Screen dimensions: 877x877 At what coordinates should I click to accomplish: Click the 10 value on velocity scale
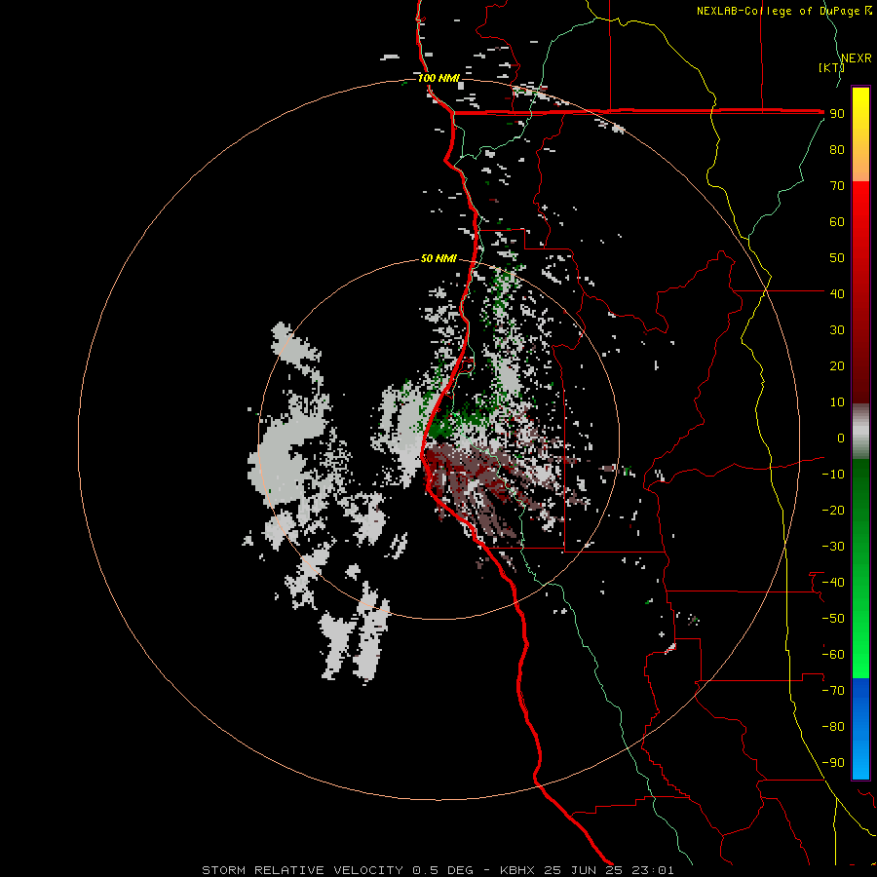point(837,402)
